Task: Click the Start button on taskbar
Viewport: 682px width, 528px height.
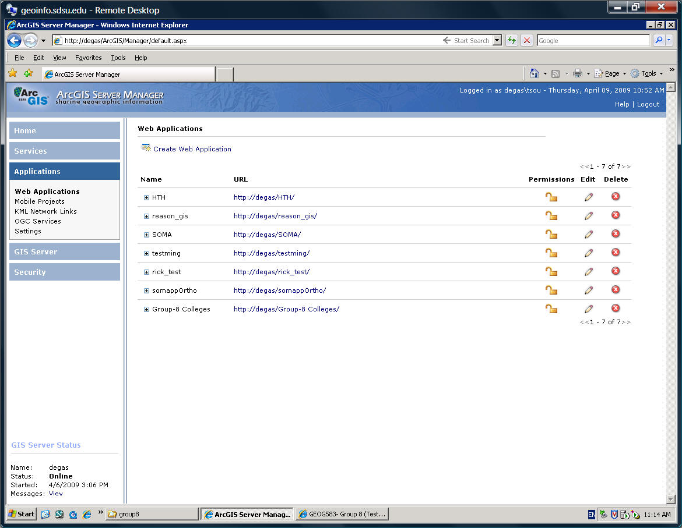Action: (22, 514)
